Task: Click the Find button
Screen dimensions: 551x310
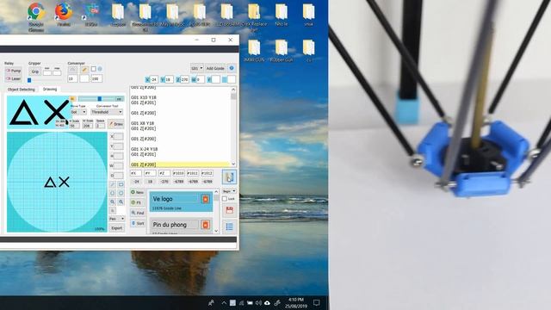Action: tap(138, 213)
